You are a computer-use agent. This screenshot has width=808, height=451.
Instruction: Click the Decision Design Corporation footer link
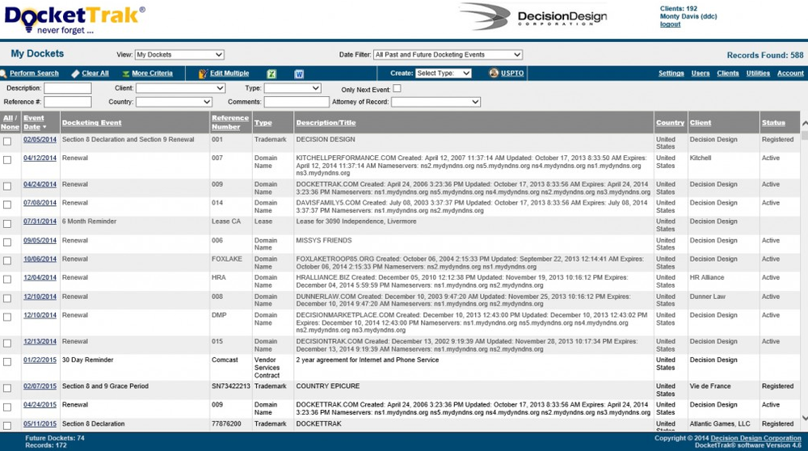[755, 438]
